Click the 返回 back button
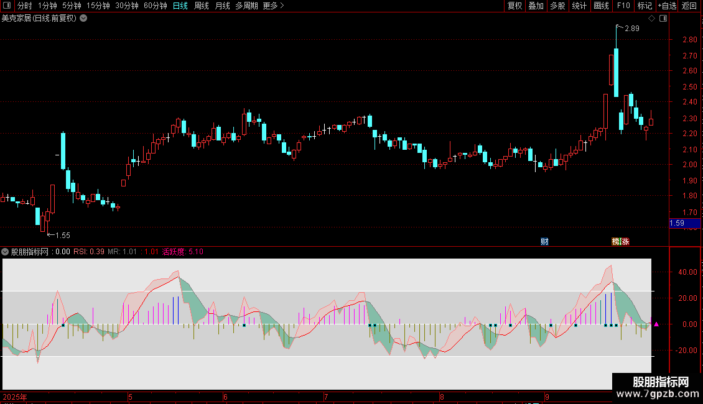 [x=689, y=6]
